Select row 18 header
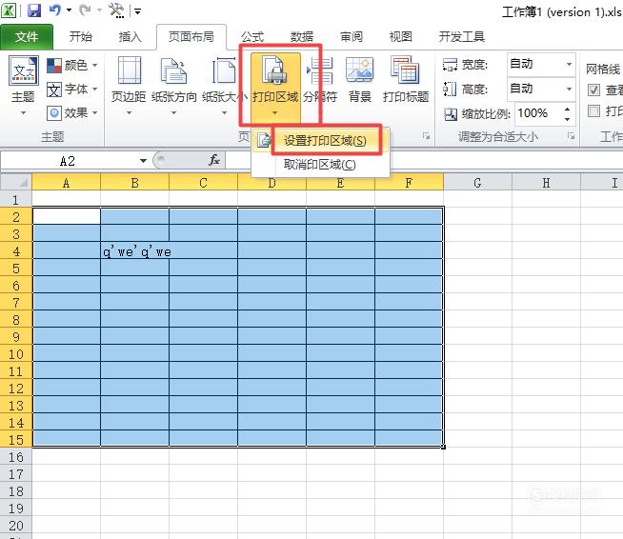 point(16,491)
